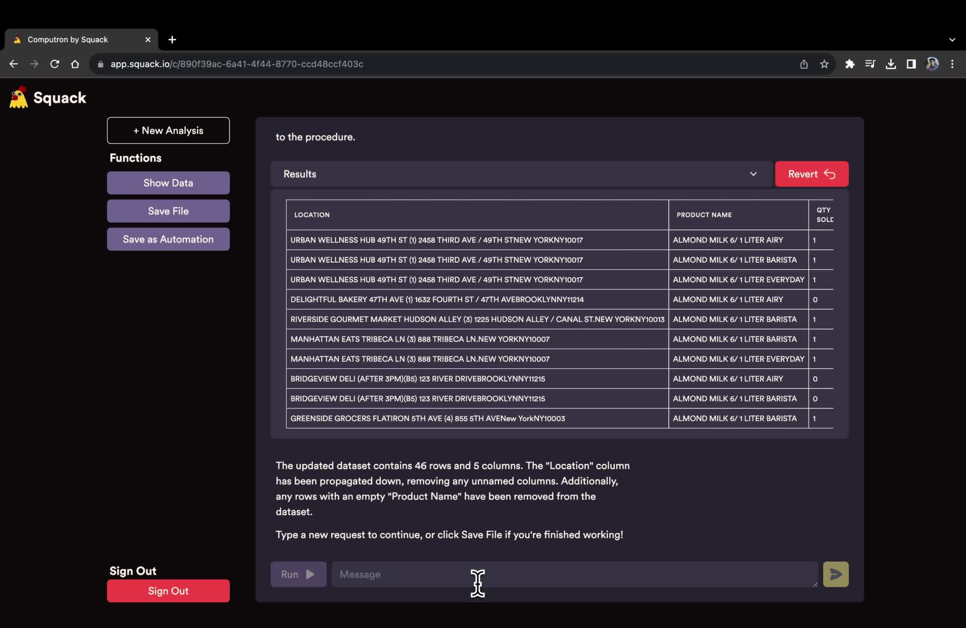Click ALMOND MILK AIRY in first Bridgeview Deli row
This screenshot has width=966, height=628.
(x=739, y=378)
